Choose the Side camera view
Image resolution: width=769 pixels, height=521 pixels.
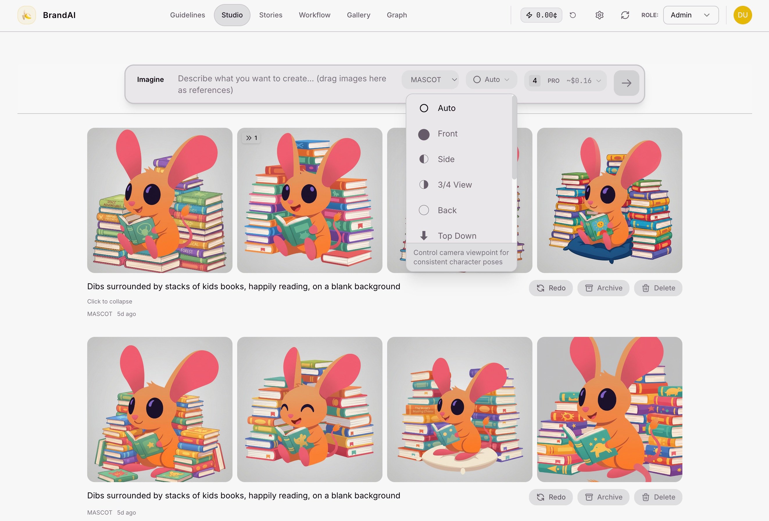(x=446, y=159)
